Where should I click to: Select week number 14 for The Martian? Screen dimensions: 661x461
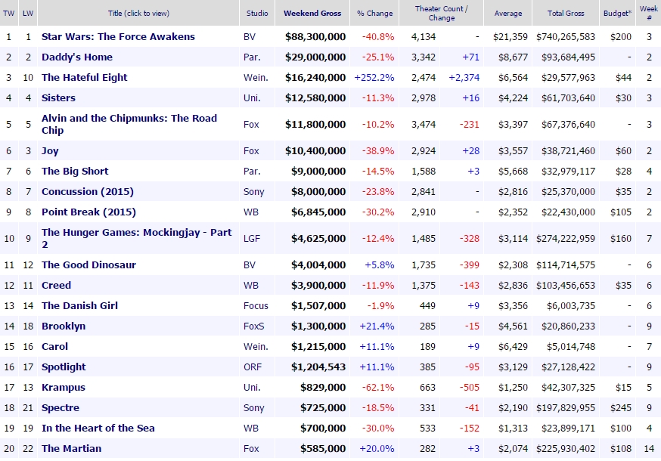pos(649,448)
